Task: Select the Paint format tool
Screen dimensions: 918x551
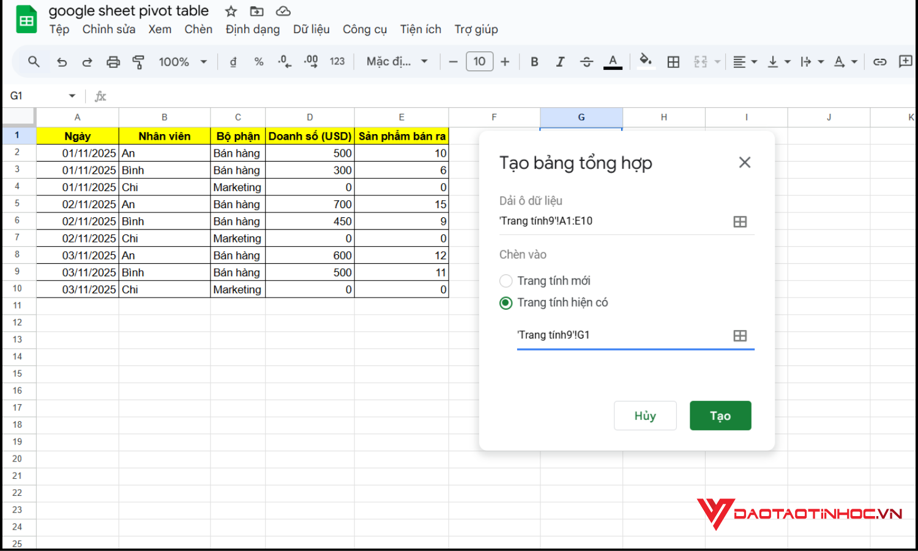Action: (x=139, y=61)
